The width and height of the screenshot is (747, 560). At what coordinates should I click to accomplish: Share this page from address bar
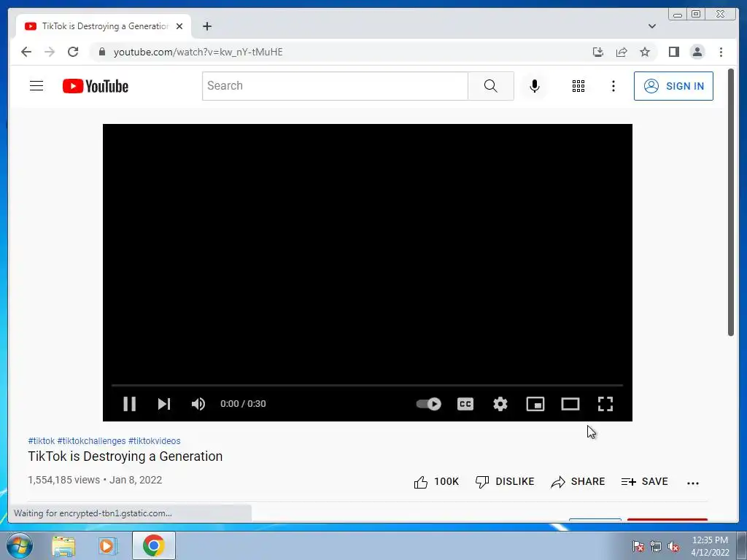point(622,52)
